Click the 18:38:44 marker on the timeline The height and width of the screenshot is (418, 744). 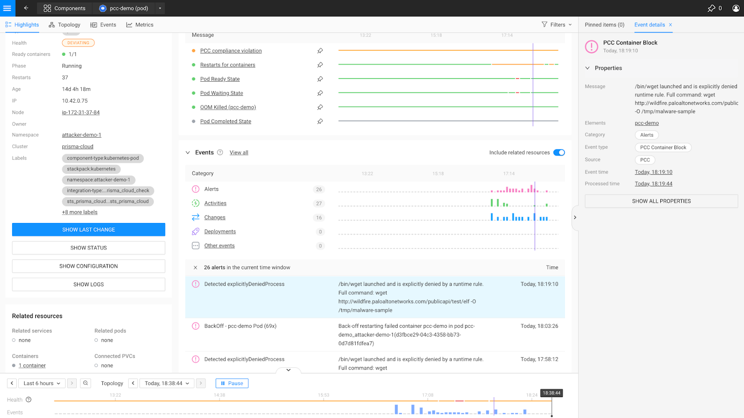[551, 393]
